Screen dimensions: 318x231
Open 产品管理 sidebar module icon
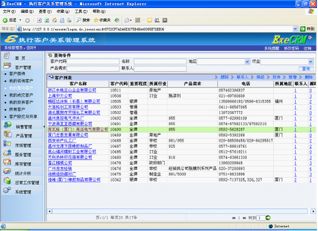pyautogui.click(x=7, y=134)
